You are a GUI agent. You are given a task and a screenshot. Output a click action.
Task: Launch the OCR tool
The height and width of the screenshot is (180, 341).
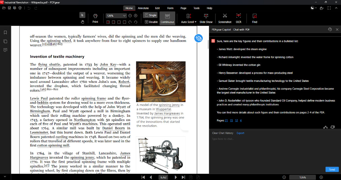239,19
